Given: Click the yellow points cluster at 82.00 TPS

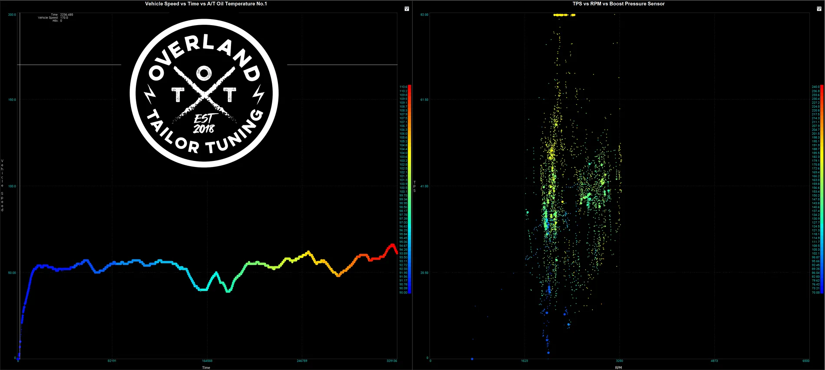Looking at the screenshot, I should (564, 15).
